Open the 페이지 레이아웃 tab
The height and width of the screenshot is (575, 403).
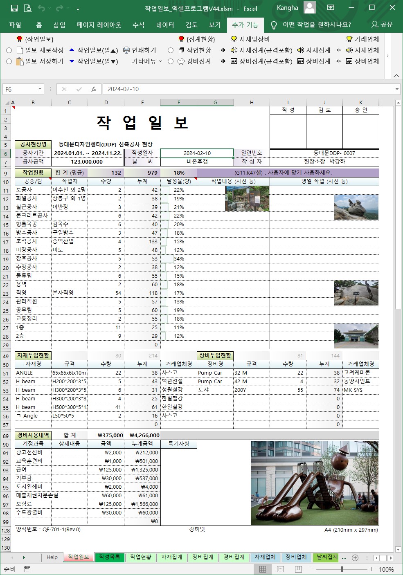(x=99, y=25)
